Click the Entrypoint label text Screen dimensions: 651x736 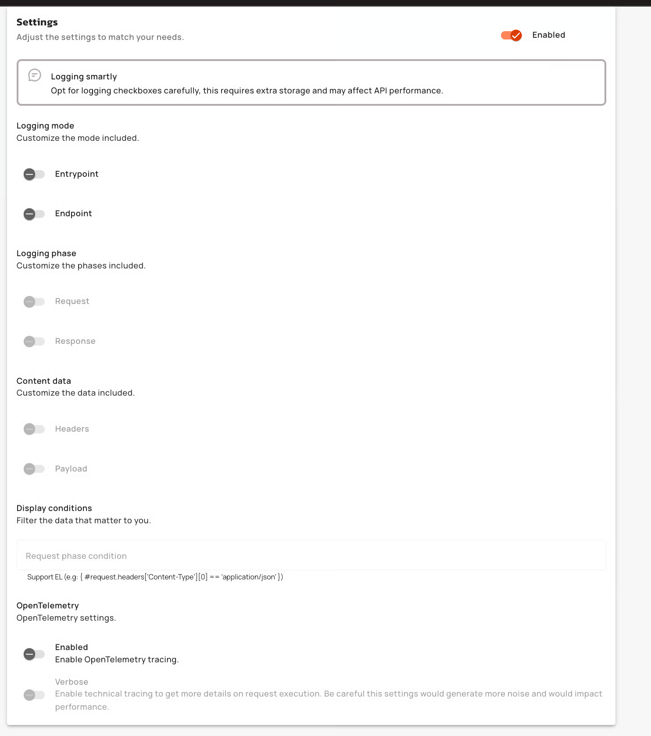(77, 174)
